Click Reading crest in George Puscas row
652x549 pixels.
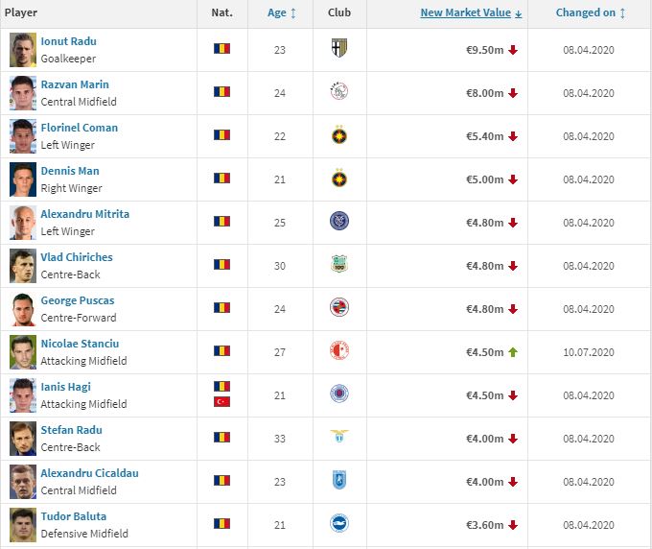click(x=339, y=307)
